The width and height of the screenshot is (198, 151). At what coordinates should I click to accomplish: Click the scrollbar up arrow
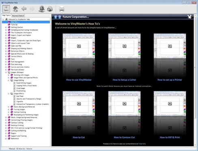pos(195,16)
